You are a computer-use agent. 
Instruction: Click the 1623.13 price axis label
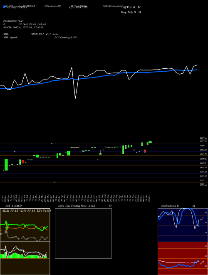click(204, 141)
